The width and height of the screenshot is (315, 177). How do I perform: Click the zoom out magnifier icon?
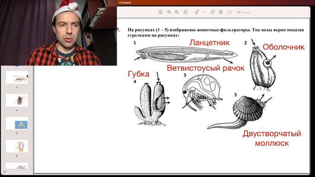pos(169,12)
